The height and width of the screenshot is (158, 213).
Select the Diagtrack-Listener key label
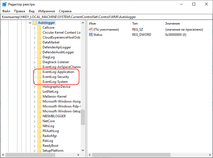click(x=56, y=62)
